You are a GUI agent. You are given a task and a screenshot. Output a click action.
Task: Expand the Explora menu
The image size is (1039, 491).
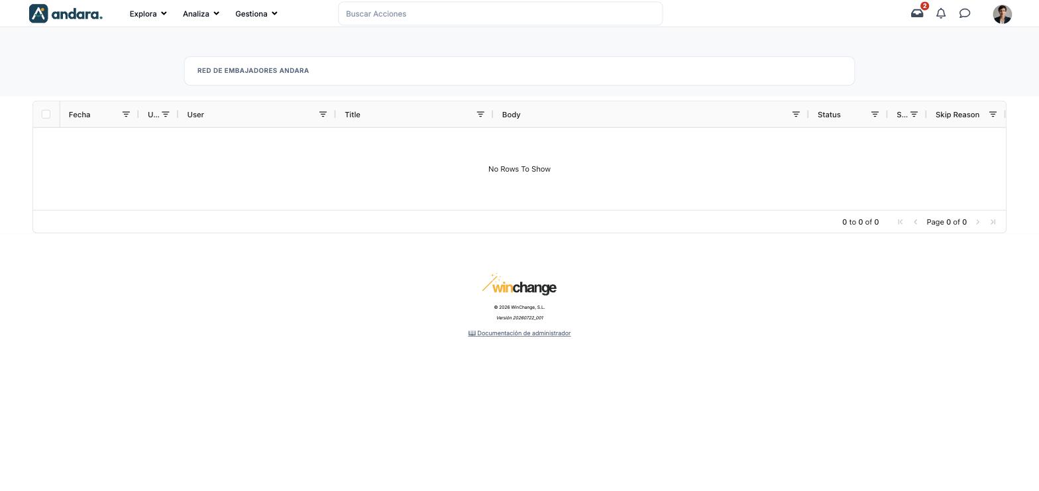(x=148, y=13)
